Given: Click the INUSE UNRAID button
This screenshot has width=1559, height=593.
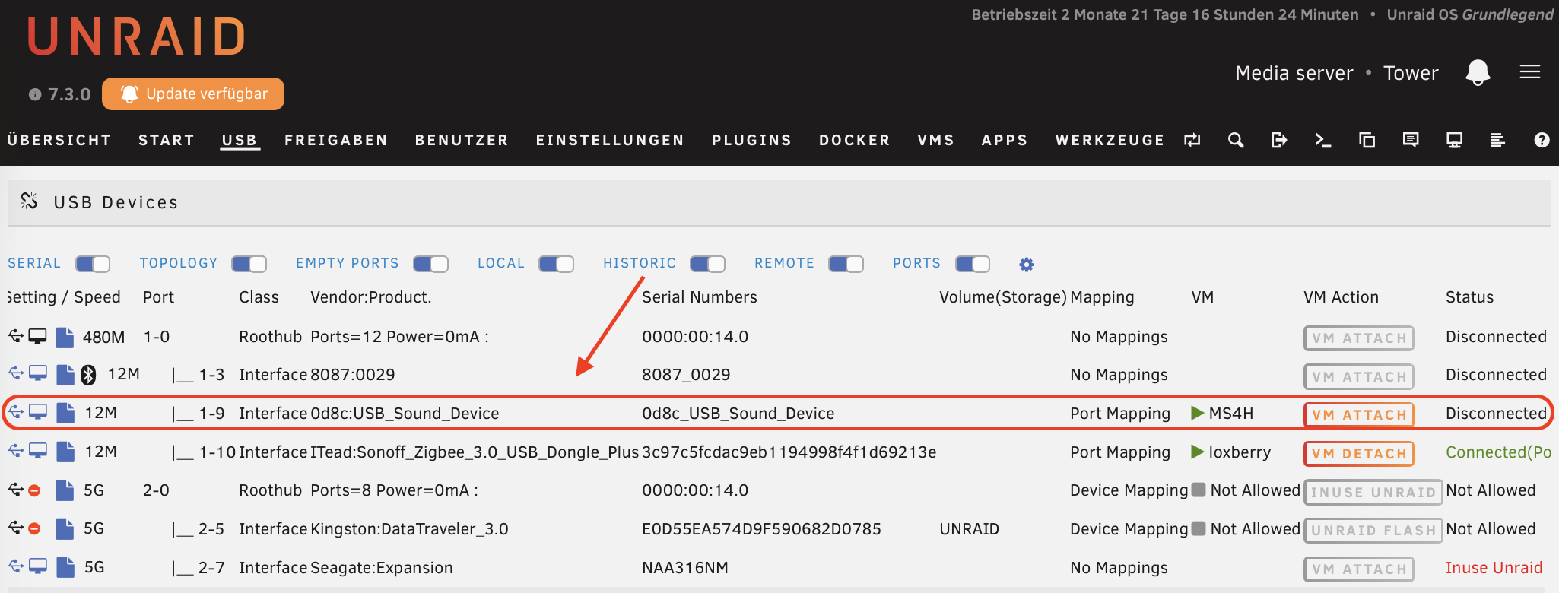Looking at the screenshot, I should 1373,492.
